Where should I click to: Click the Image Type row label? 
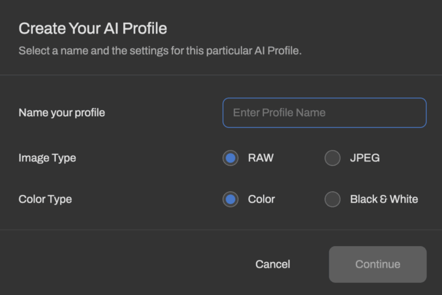pyautogui.click(x=47, y=158)
